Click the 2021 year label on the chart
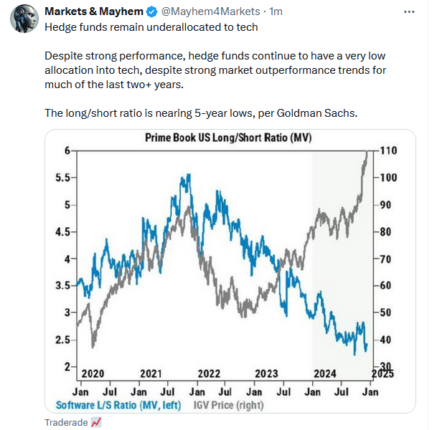The image size is (432, 430). pos(151,373)
